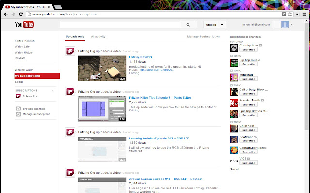The image size is (310, 193).
Task: Open Fritzing Killer Tips Episode 7 title
Action: coord(160,98)
